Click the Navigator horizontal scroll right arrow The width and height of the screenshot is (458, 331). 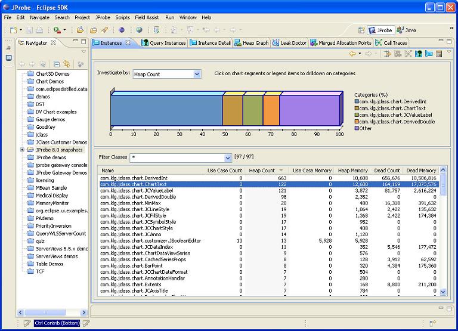pos(84,313)
